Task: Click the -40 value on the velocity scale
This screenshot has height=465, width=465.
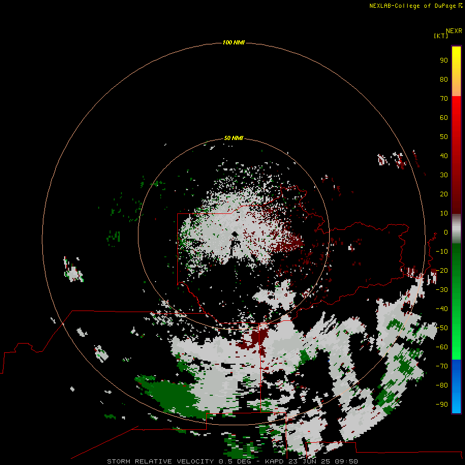Action: coord(442,309)
